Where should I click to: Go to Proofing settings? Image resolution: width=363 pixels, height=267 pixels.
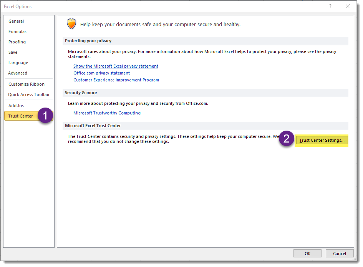click(x=17, y=42)
